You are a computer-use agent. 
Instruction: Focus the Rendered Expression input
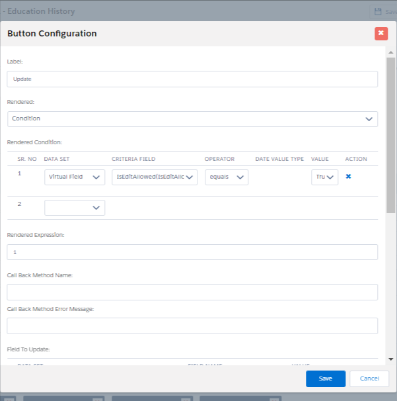(x=192, y=252)
